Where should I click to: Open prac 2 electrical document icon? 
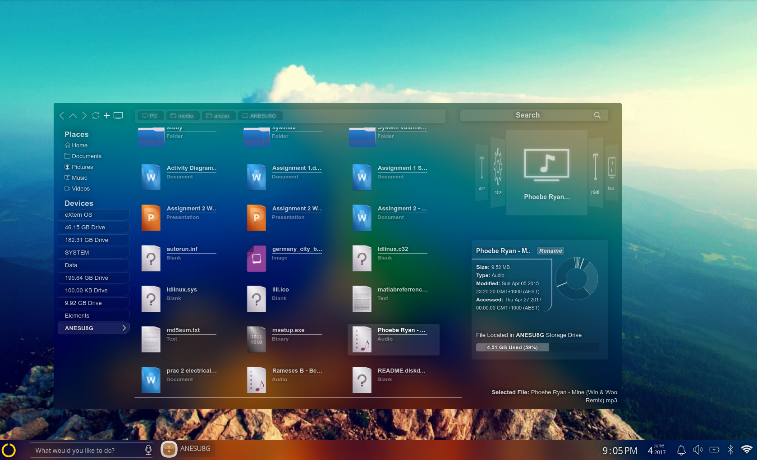click(151, 380)
